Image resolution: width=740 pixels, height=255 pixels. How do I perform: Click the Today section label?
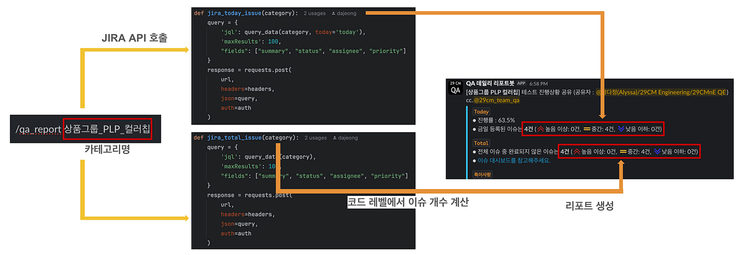point(481,112)
